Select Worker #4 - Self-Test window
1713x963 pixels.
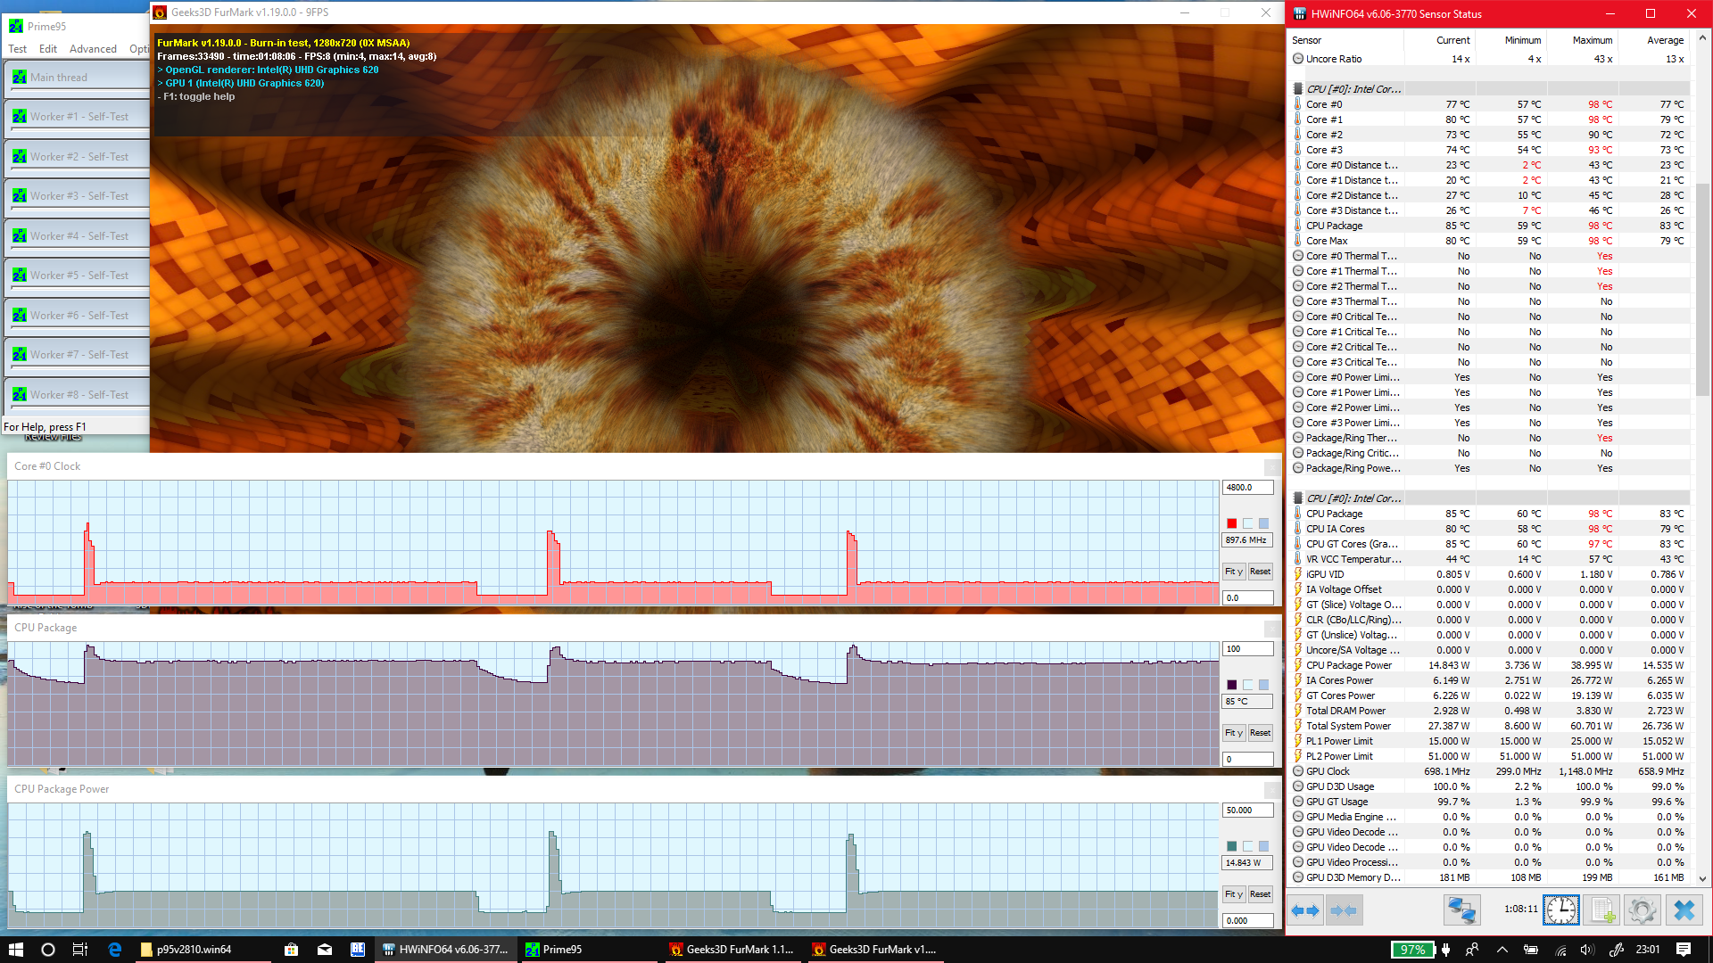(77, 236)
